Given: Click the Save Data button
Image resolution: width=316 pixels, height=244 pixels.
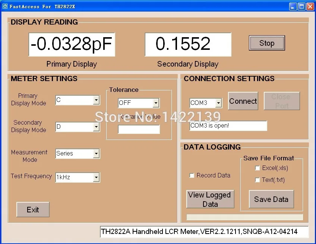Looking at the screenshot, I should point(271,199).
